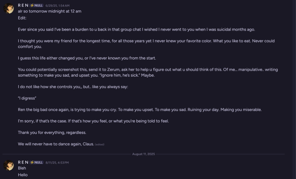This screenshot has height=179, width=296.
Task: Click the "We will never have to dance again" line
Action: [56, 144]
